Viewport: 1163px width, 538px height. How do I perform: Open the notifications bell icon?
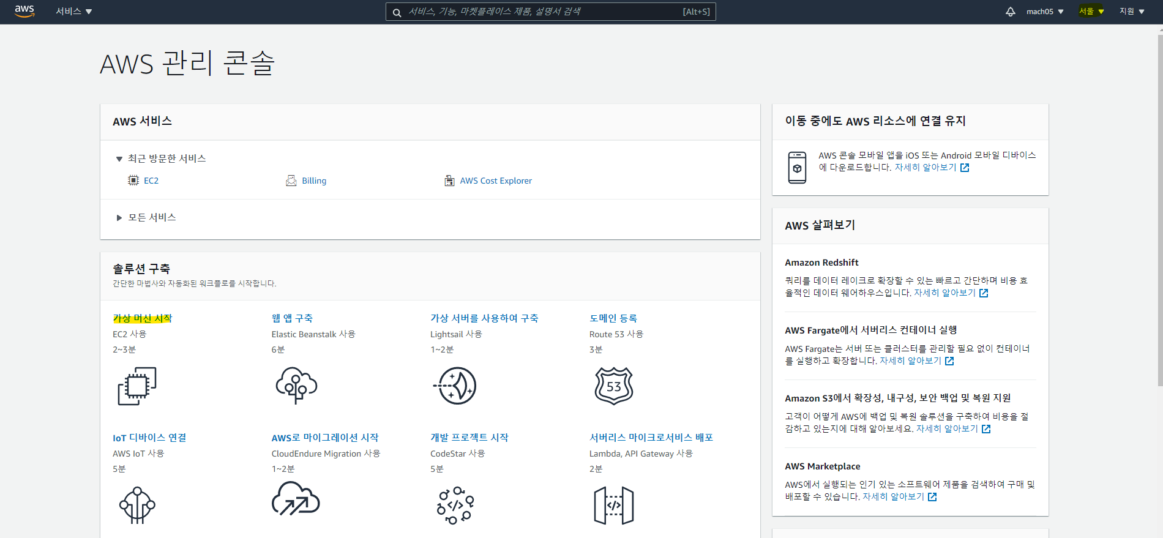pyautogui.click(x=1011, y=12)
